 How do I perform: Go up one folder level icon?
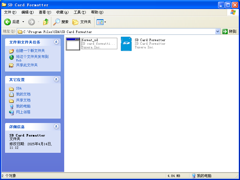pyautogui.click(x=46, y=22)
